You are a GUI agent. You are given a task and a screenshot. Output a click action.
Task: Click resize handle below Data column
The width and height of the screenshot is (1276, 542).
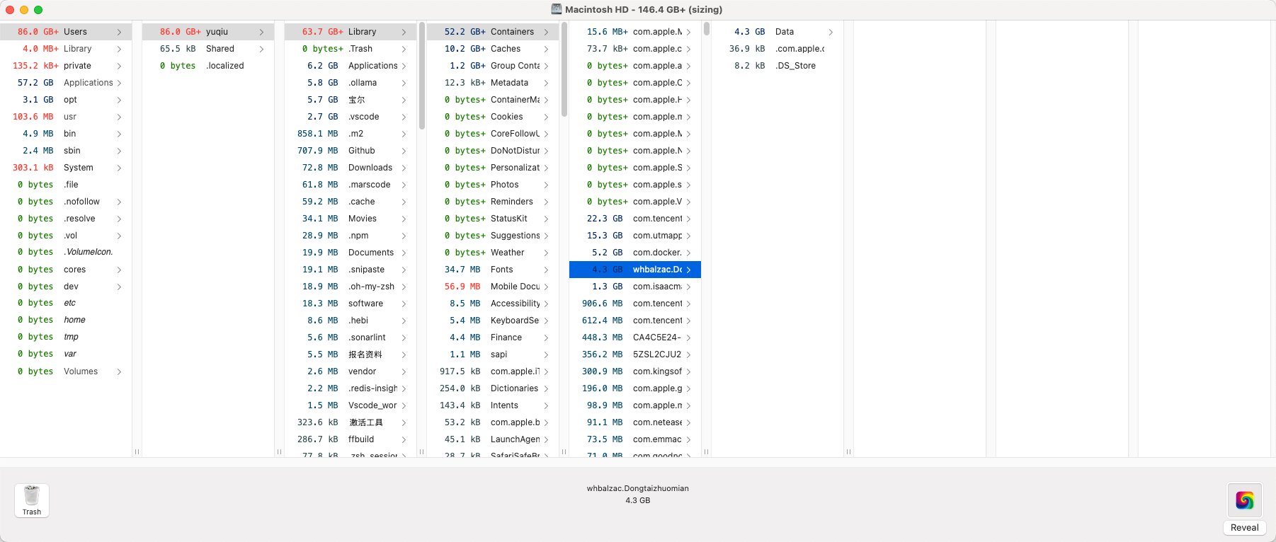point(848,451)
